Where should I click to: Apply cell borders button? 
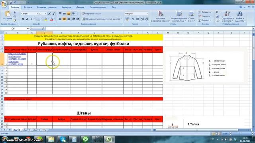tap(39, 19)
